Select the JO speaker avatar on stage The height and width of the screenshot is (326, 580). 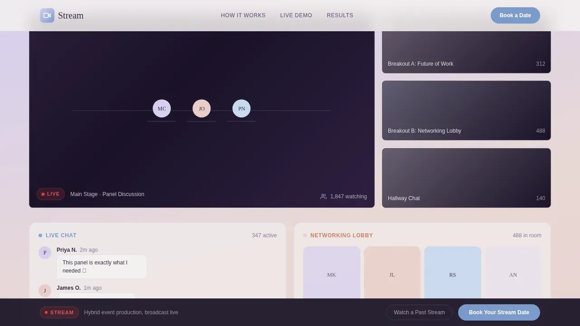point(202,109)
